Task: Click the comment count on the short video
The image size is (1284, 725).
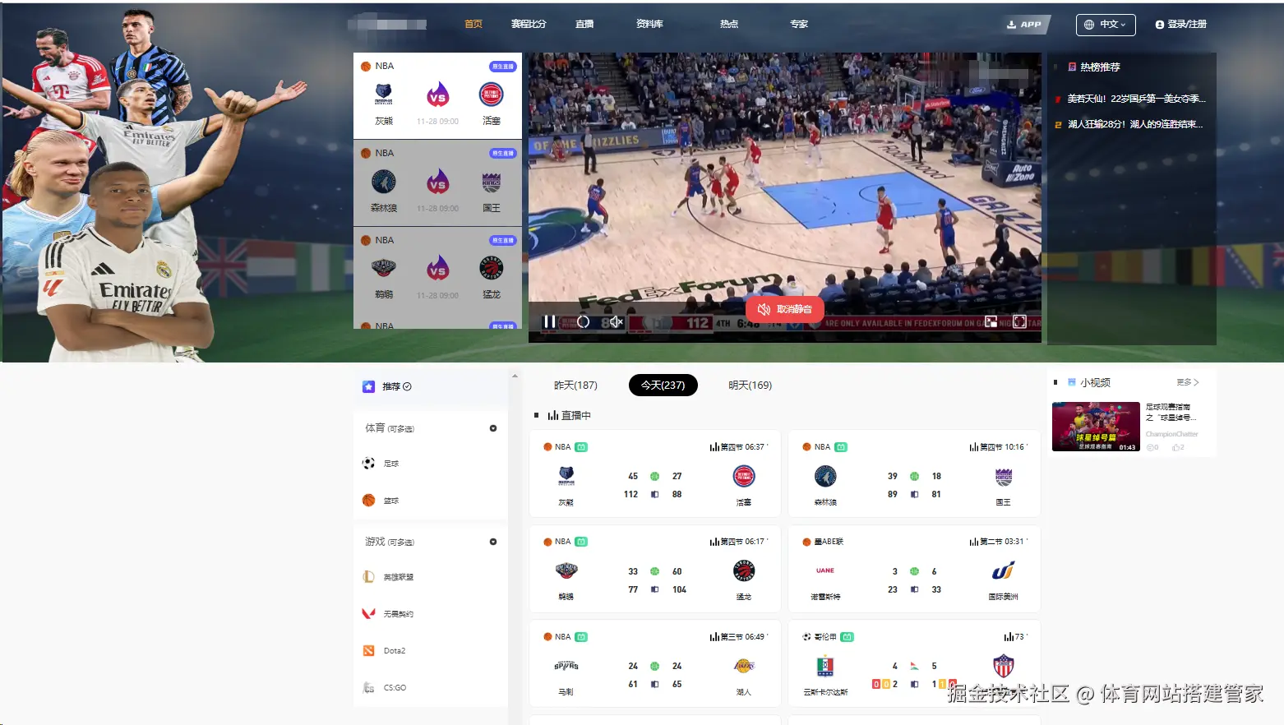Action: pyautogui.click(x=1152, y=447)
